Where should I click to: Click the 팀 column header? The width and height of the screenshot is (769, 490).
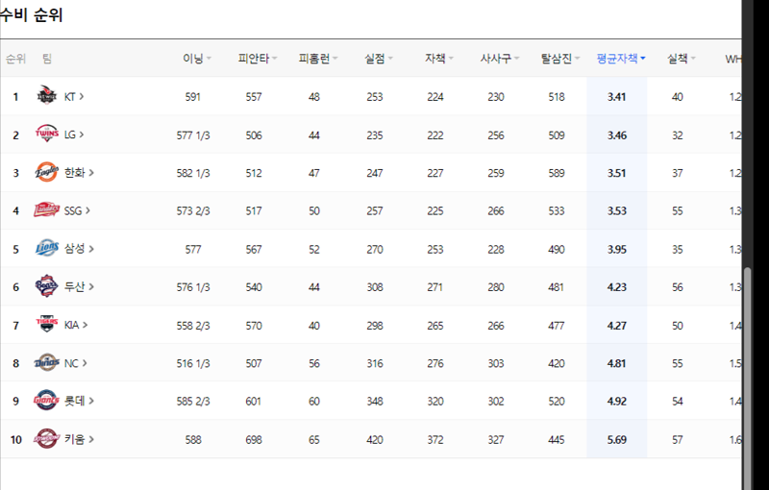tap(46, 59)
